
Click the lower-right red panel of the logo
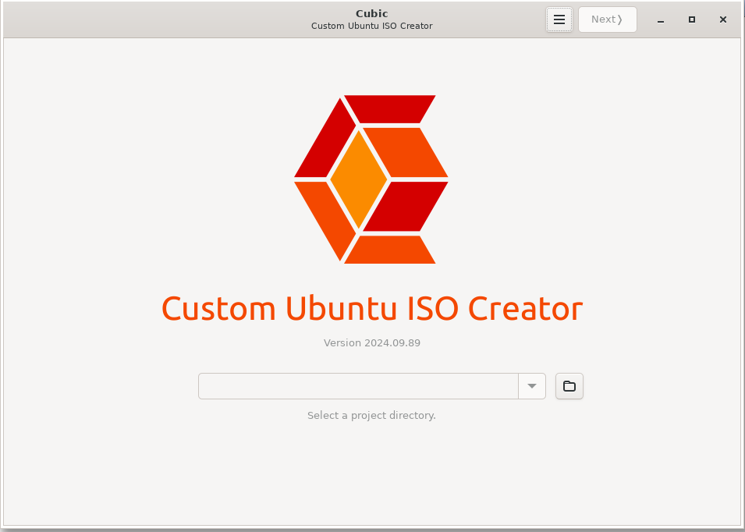[406, 207]
